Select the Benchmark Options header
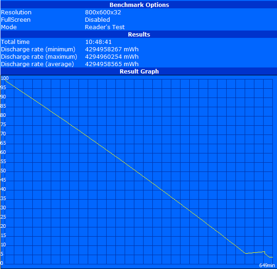Viewport: 277px width, 269px height. pos(139,5)
